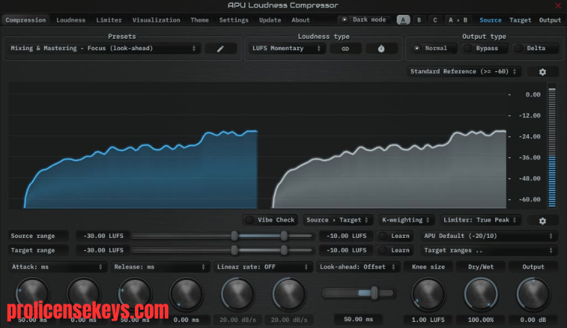
Task: Click the loudness type stopwatch icon
Action: pyautogui.click(x=381, y=48)
